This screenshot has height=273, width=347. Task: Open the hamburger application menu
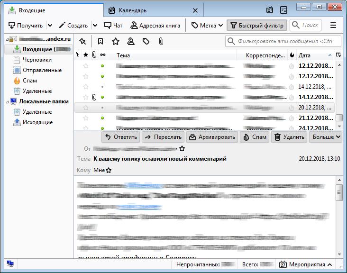coord(333,25)
